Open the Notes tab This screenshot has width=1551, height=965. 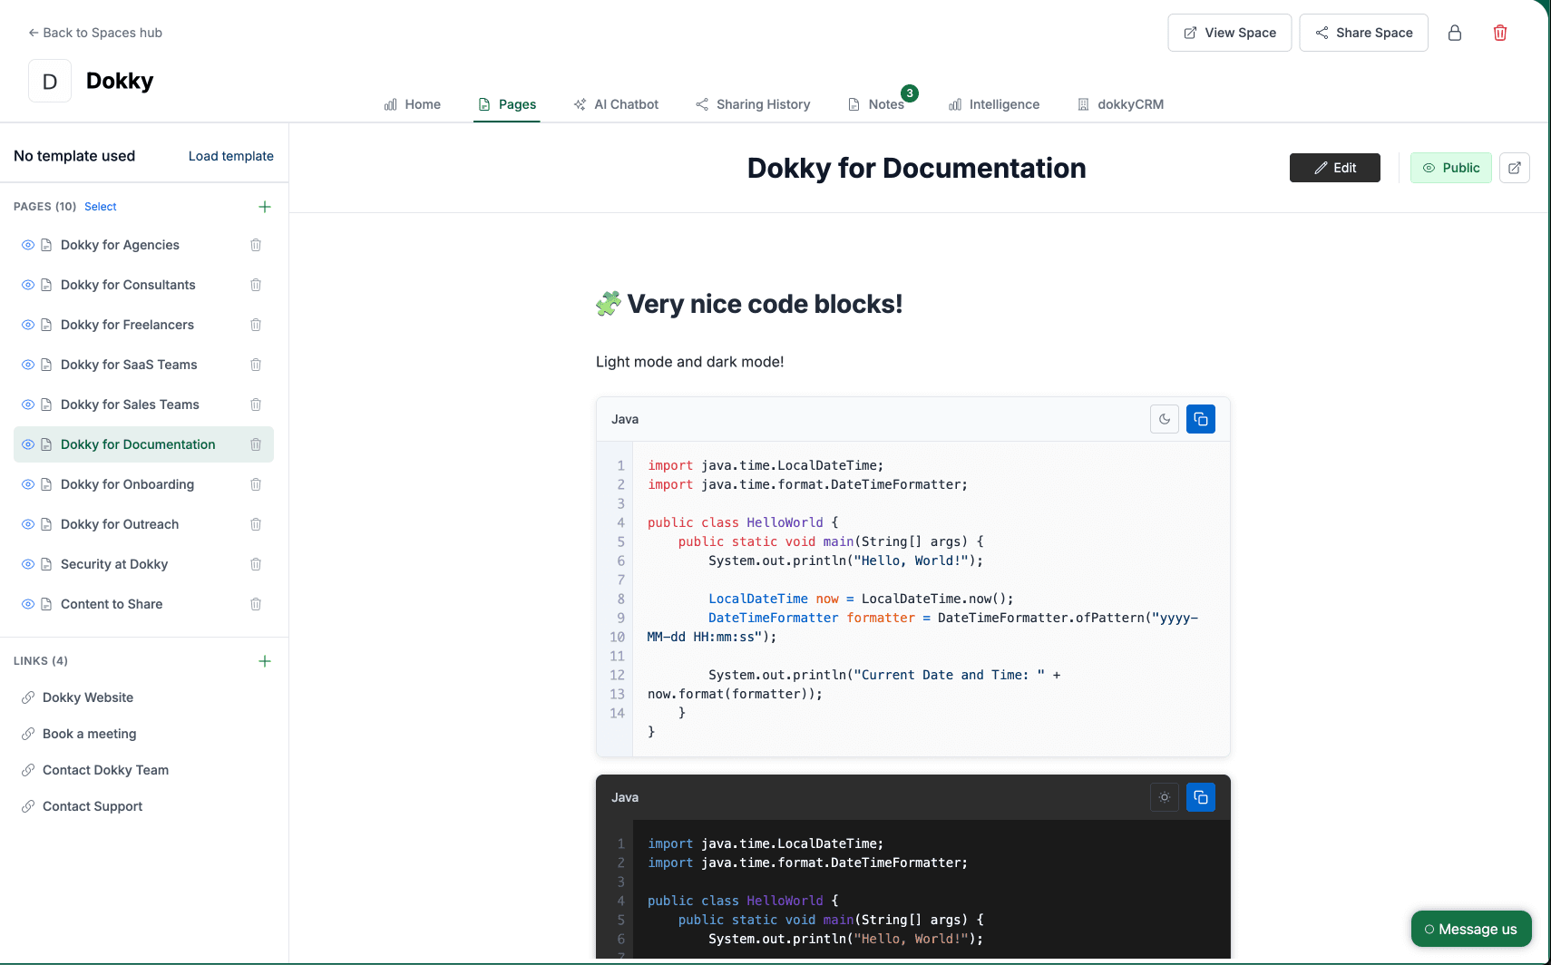tap(876, 104)
